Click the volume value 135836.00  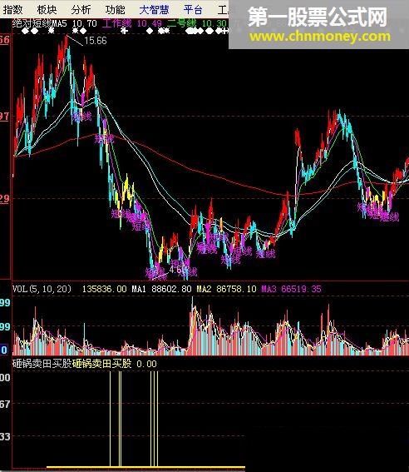pos(104,289)
